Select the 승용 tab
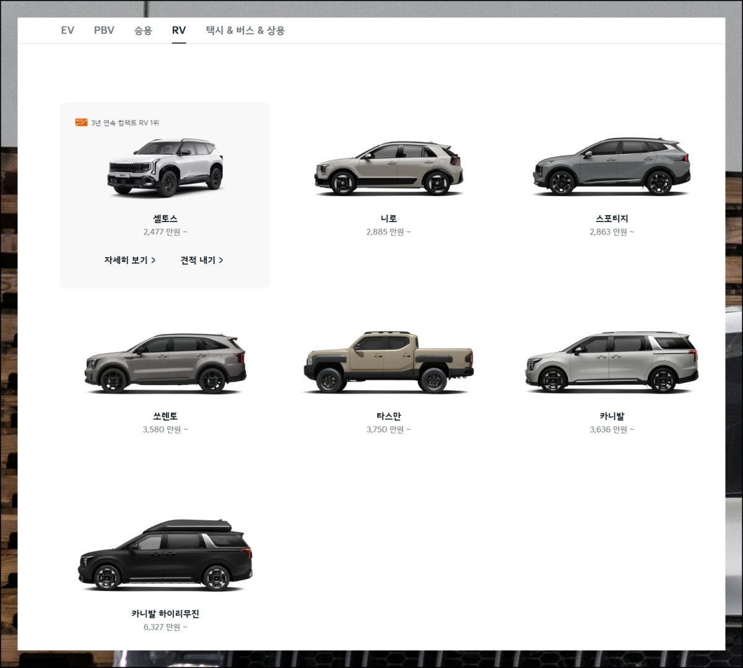The width and height of the screenshot is (743, 668). coord(143,30)
